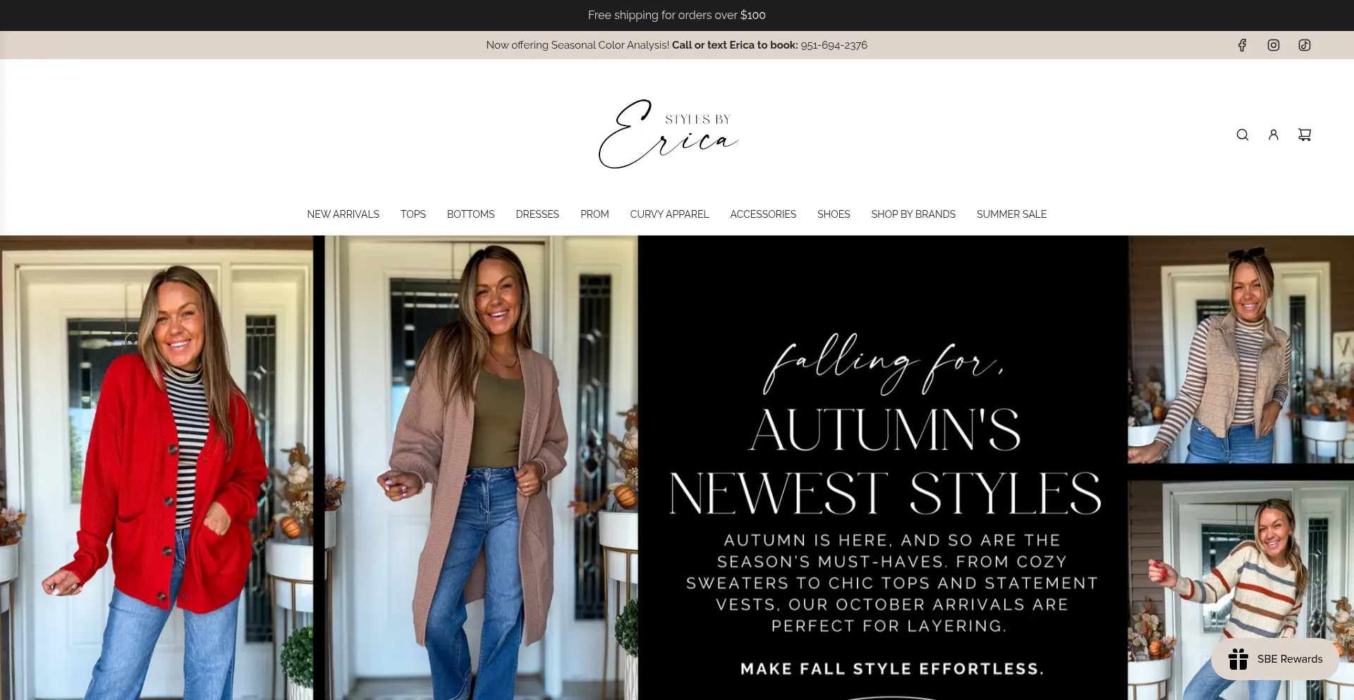Image resolution: width=1354 pixels, height=700 pixels.
Task: Expand the Shop By Brands menu
Action: pyautogui.click(x=913, y=214)
